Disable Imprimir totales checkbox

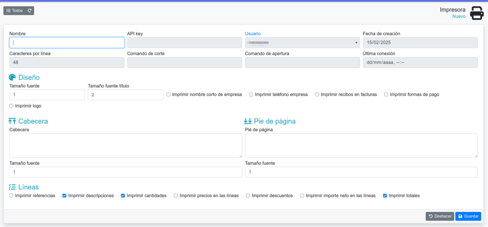[x=385, y=196]
